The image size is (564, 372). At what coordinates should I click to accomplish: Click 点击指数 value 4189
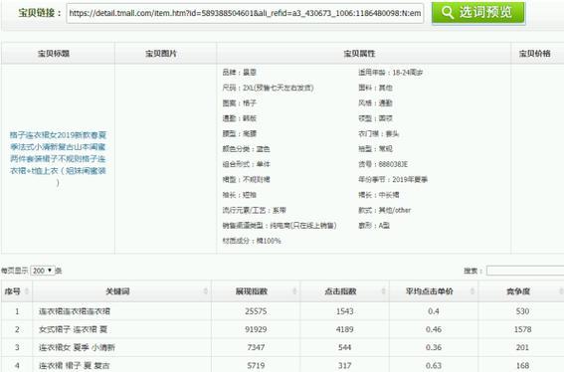[344, 329]
